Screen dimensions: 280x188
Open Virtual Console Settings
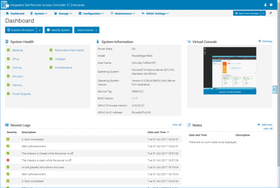[265, 41]
